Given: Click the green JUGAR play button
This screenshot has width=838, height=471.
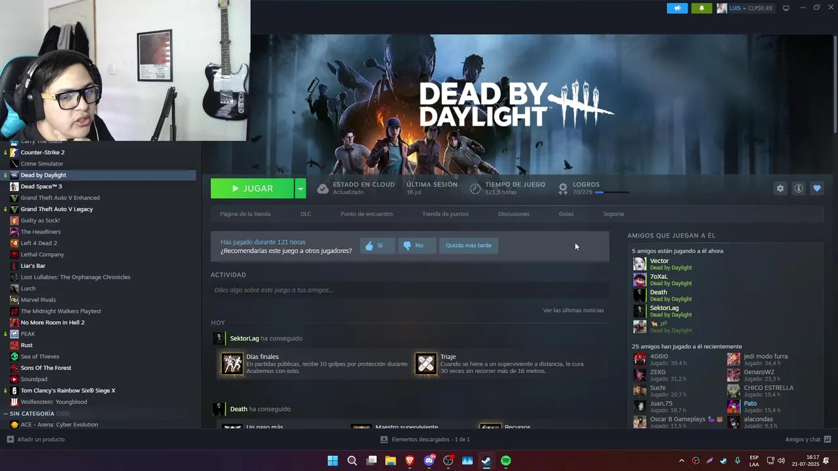Looking at the screenshot, I should (252, 188).
